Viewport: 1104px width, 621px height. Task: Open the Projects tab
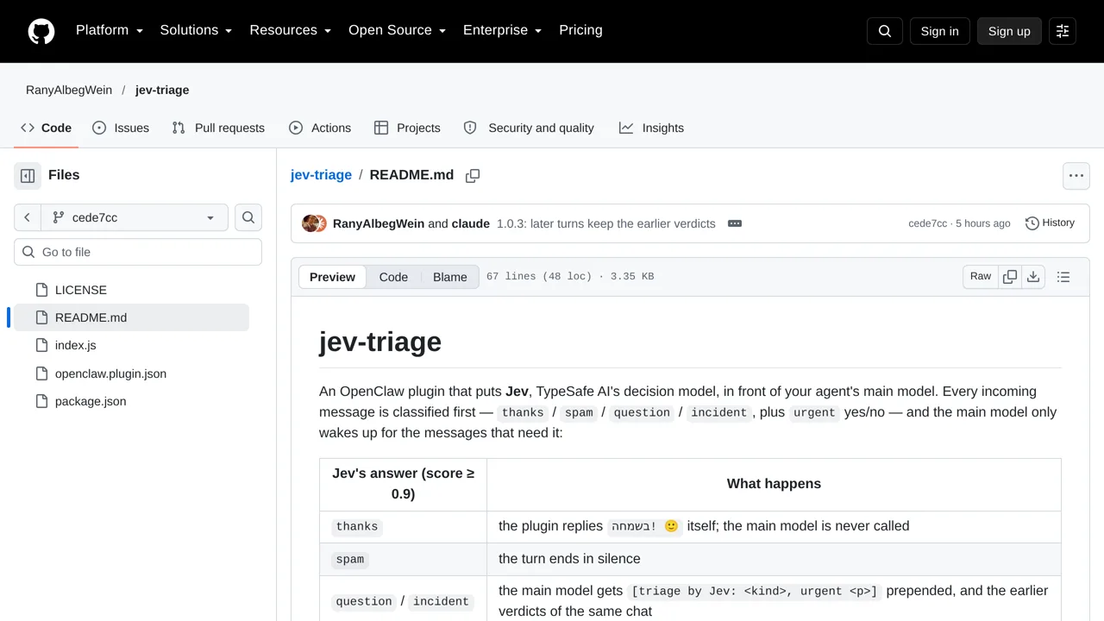tap(407, 128)
